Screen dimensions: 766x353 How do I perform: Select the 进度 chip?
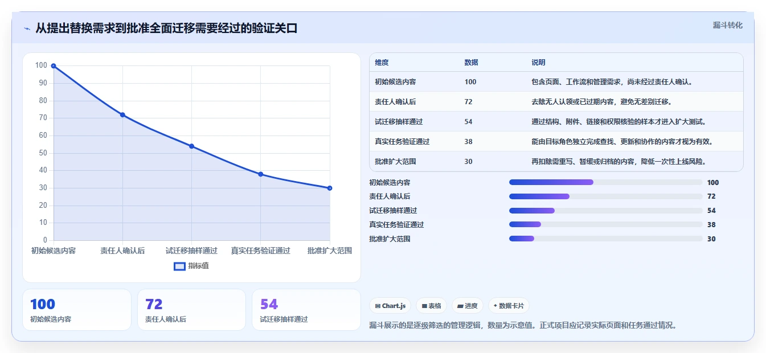click(468, 306)
